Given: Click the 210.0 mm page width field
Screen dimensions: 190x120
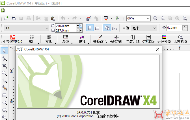Looking at the screenshot, I should [x=66, y=26].
